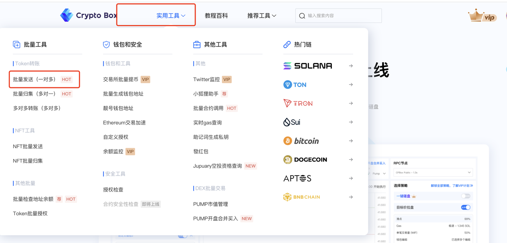Open 批量生成钱包地址
507x243 pixels.
(123, 94)
